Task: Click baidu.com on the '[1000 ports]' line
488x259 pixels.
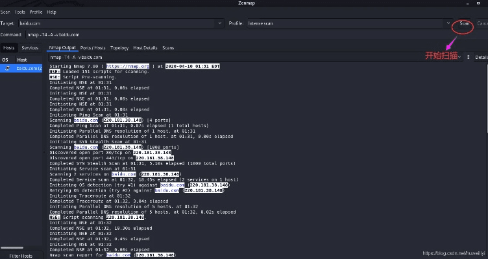Action: 86,147
